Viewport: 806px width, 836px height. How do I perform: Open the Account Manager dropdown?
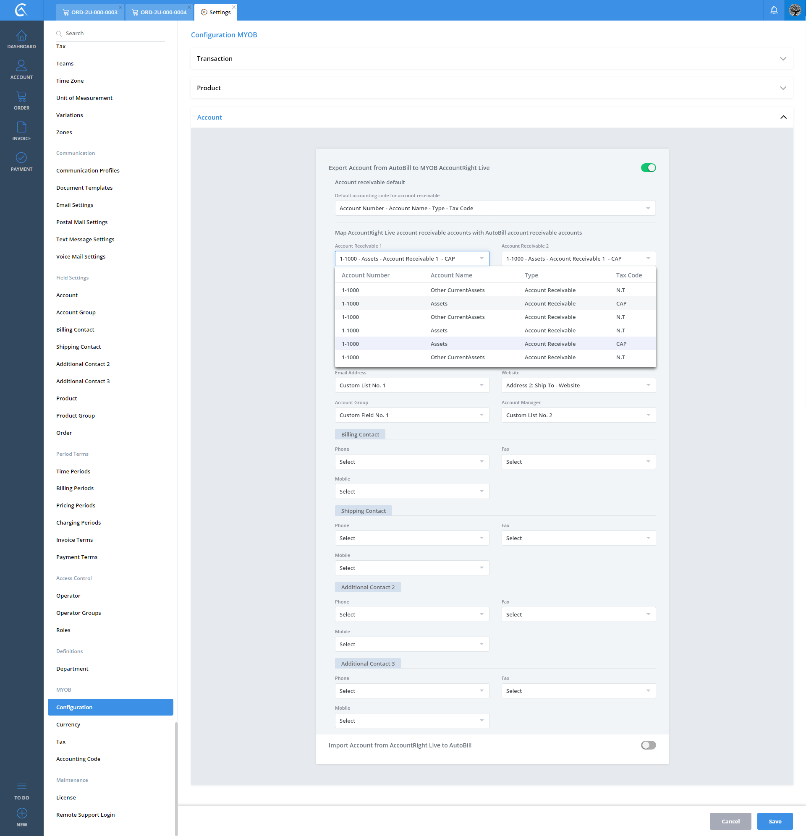(x=578, y=415)
